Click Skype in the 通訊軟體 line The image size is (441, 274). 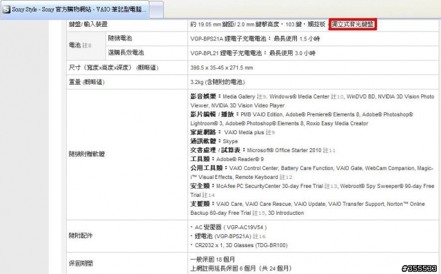click(x=230, y=141)
